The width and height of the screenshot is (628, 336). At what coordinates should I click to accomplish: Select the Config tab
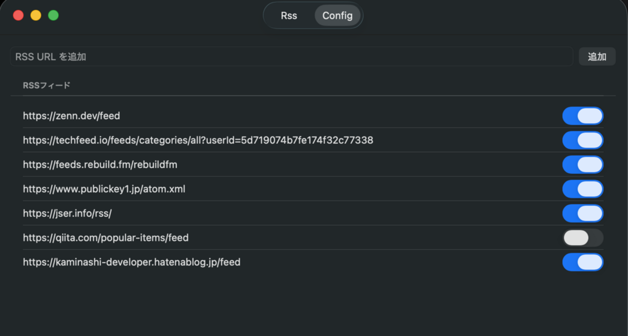337,15
